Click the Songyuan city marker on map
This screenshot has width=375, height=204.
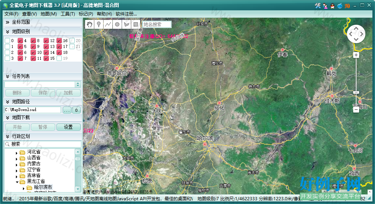pyautogui.click(x=147, y=176)
